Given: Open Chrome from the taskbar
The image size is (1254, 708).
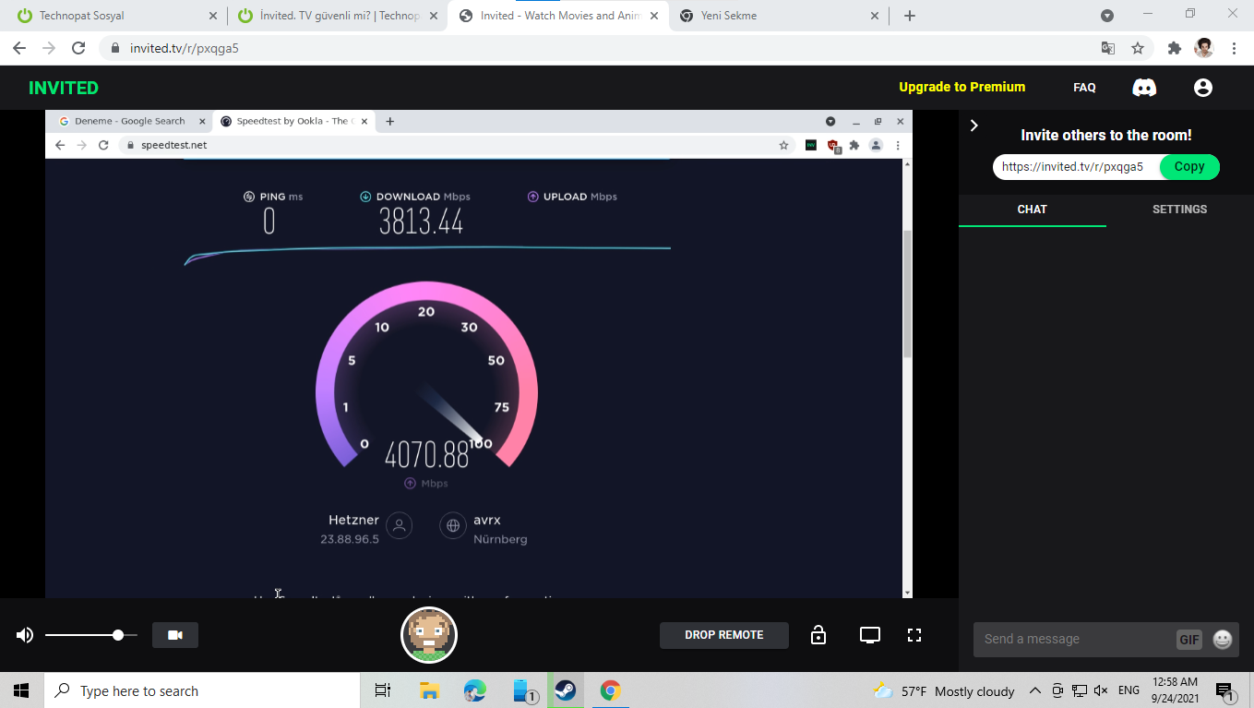Looking at the screenshot, I should (x=610, y=690).
